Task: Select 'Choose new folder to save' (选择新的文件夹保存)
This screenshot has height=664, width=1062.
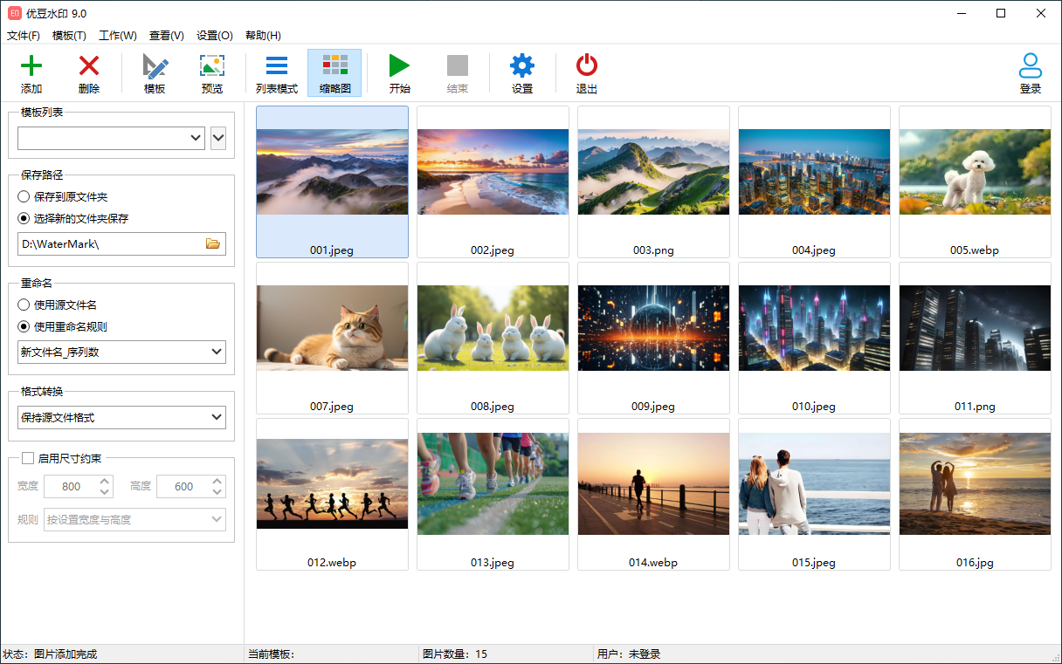Action: [x=73, y=218]
